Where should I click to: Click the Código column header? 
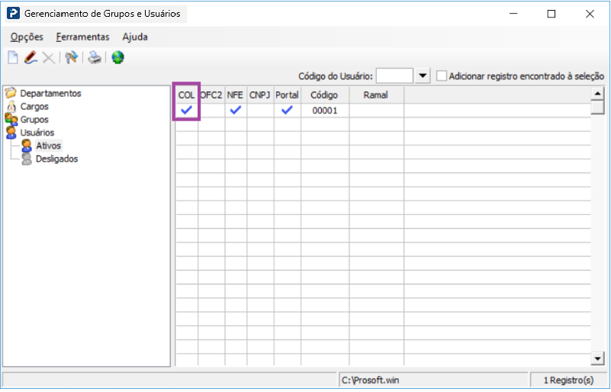coord(325,95)
